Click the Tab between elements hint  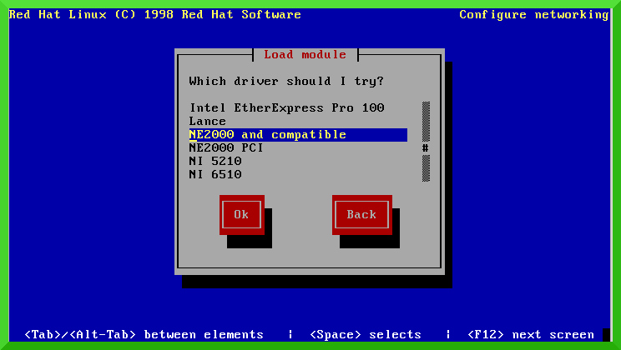pyautogui.click(x=144, y=335)
